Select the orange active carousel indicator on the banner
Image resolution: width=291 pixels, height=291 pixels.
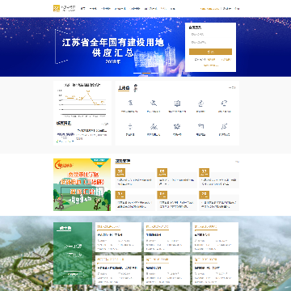[146, 73]
